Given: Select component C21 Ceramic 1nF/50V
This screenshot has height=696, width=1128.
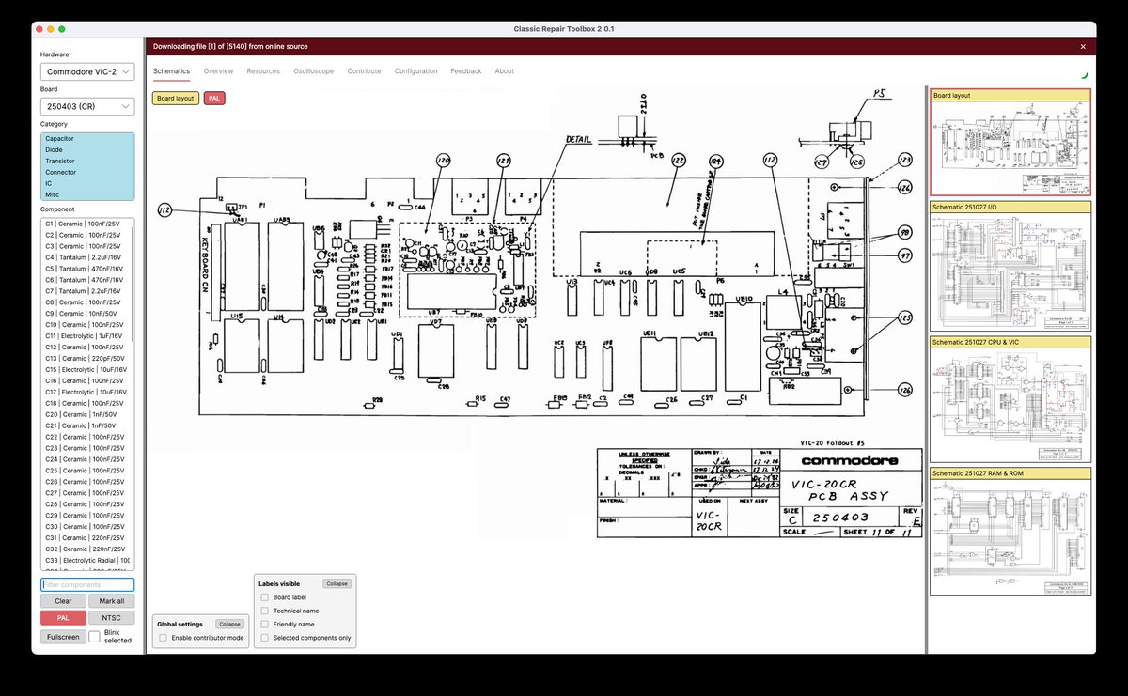Looking at the screenshot, I should coord(86,425).
